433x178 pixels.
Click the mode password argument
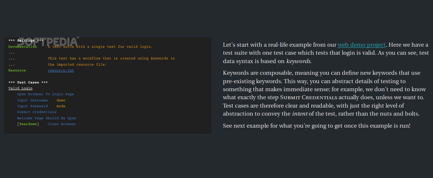[61, 106]
